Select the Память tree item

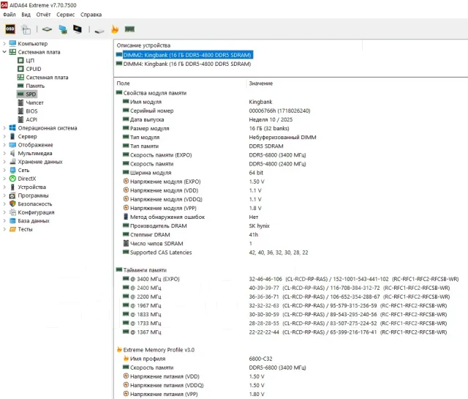35,86
